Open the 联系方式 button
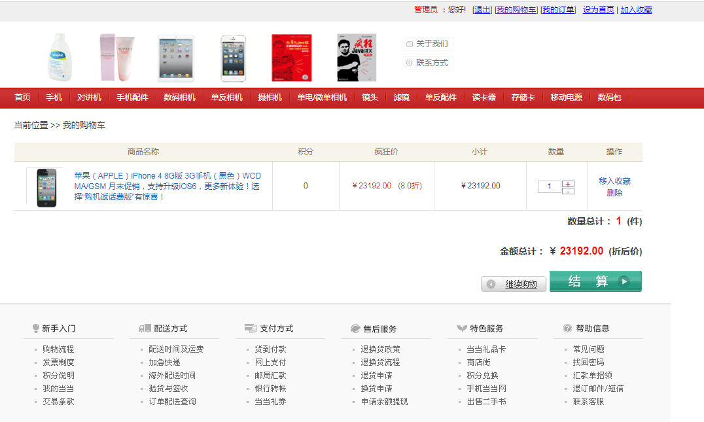 click(427, 62)
